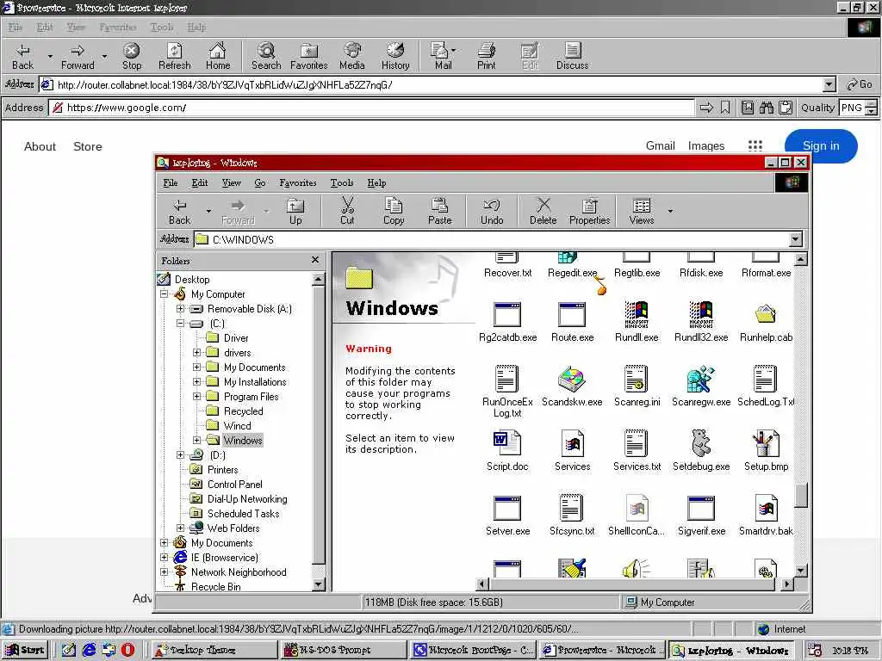Open Properties from the Explorer toolbar

click(x=589, y=211)
